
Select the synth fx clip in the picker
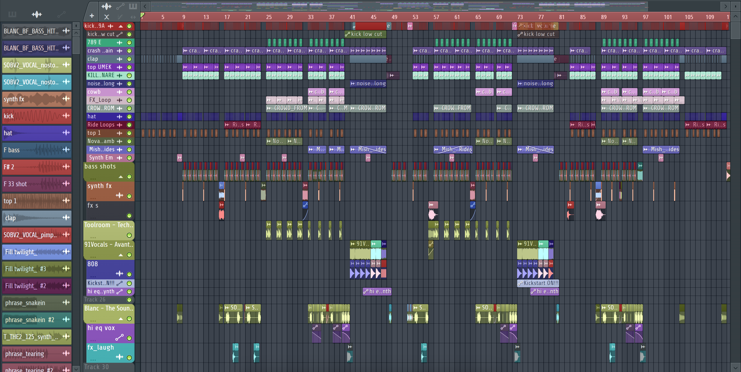click(x=37, y=99)
